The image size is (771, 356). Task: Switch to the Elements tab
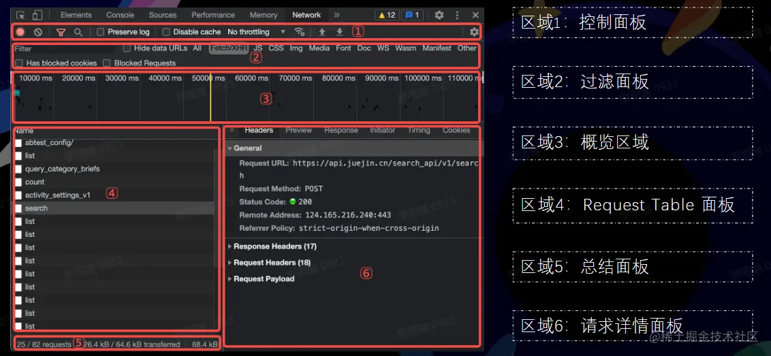click(x=76, y=15)
